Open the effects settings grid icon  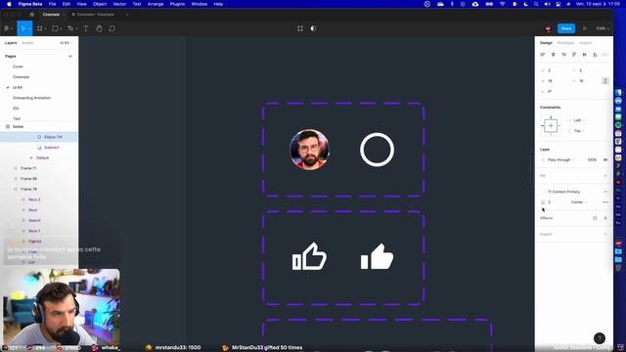click(x=595, y=218)
